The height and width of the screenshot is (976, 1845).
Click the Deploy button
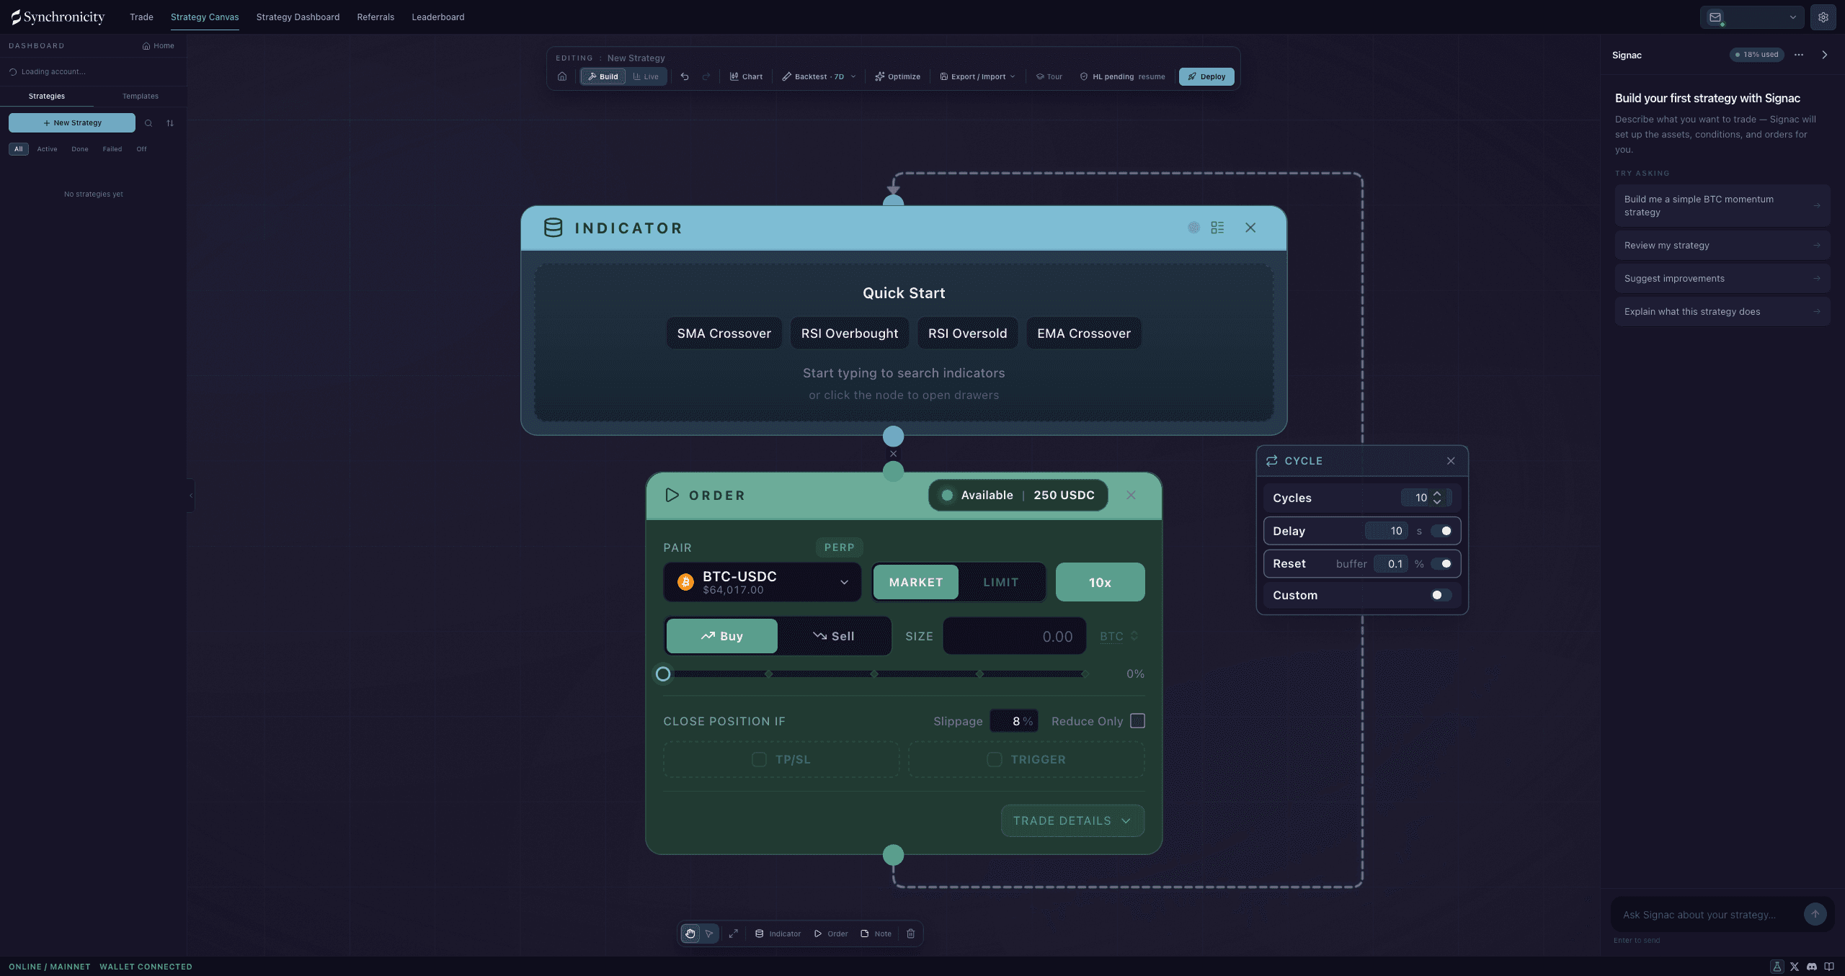pos(1206,76)
